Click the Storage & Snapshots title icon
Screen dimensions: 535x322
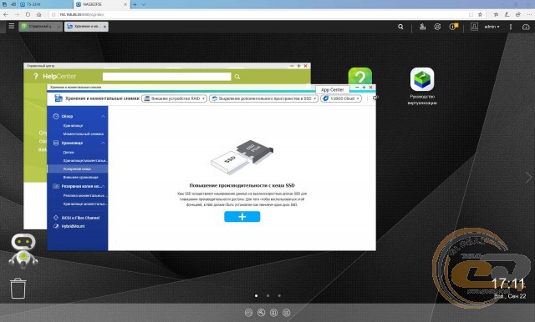tap(59, 98)
